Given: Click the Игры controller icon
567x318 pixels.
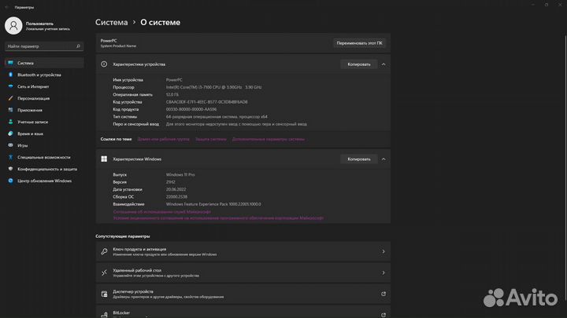Looking at the screenshot, I should click(10, 145).
